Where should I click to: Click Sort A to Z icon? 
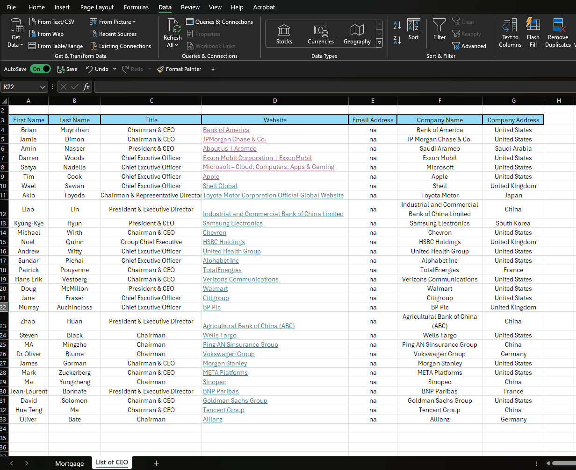tap(397, 25)
